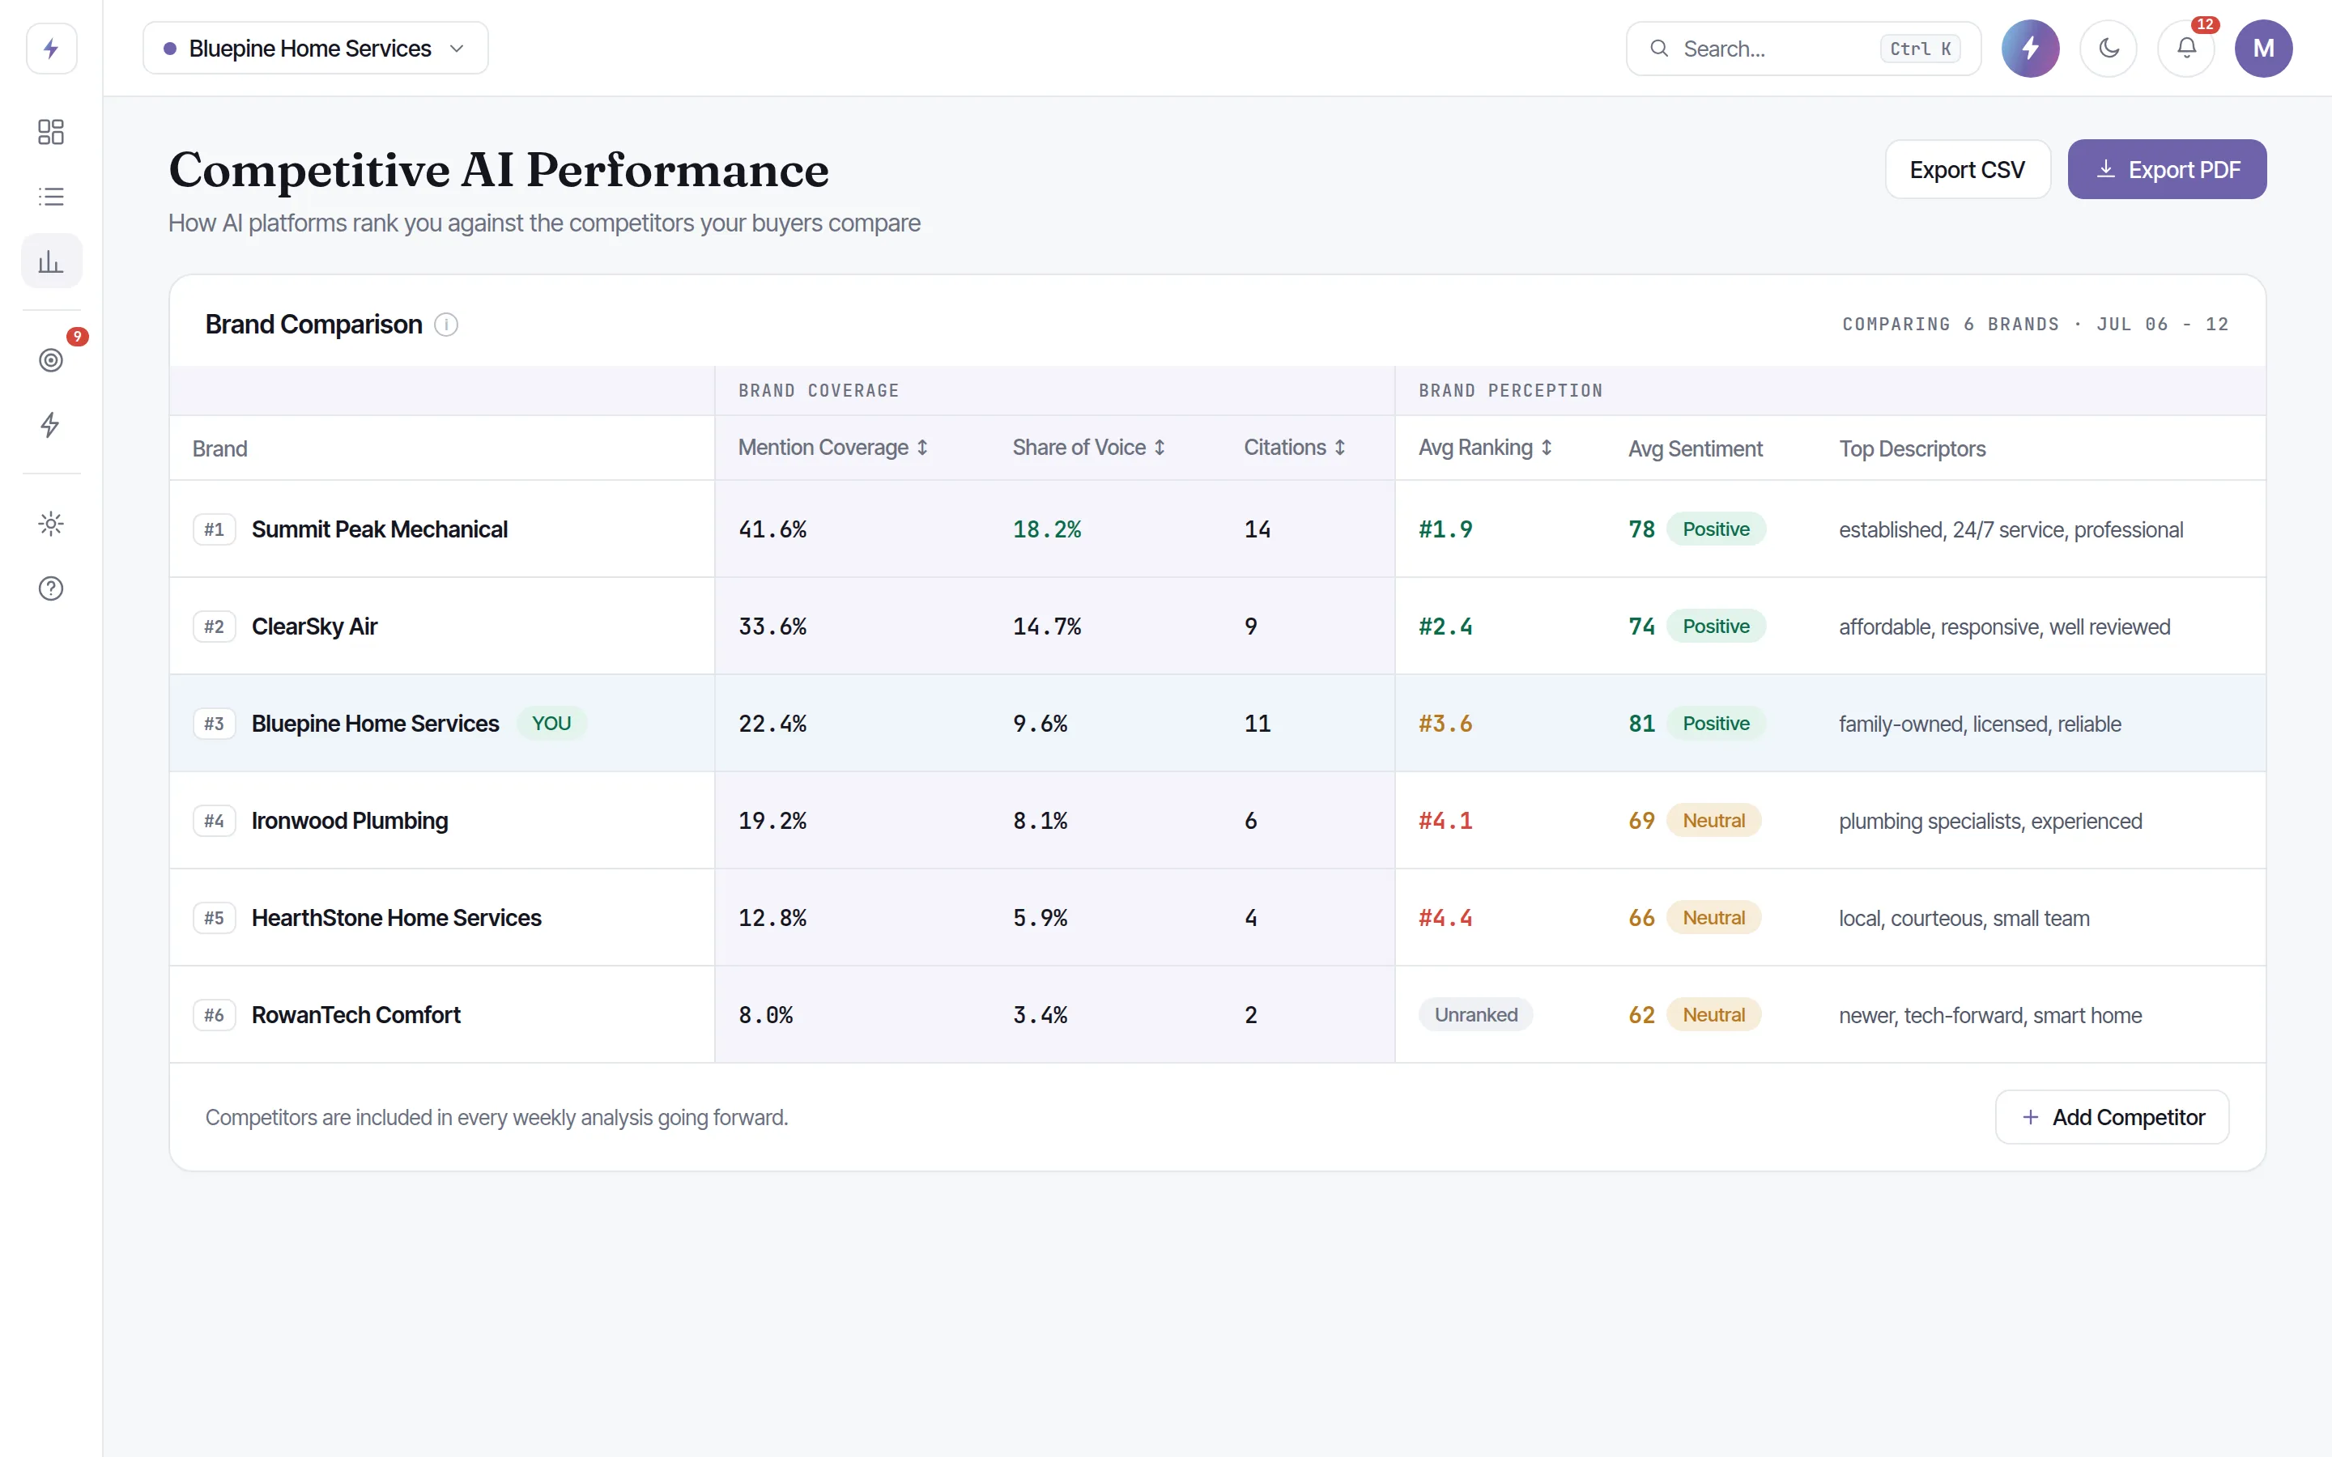Focus the Search input field
The width and height of the screenshot is (2332, 1457).
1803,49
